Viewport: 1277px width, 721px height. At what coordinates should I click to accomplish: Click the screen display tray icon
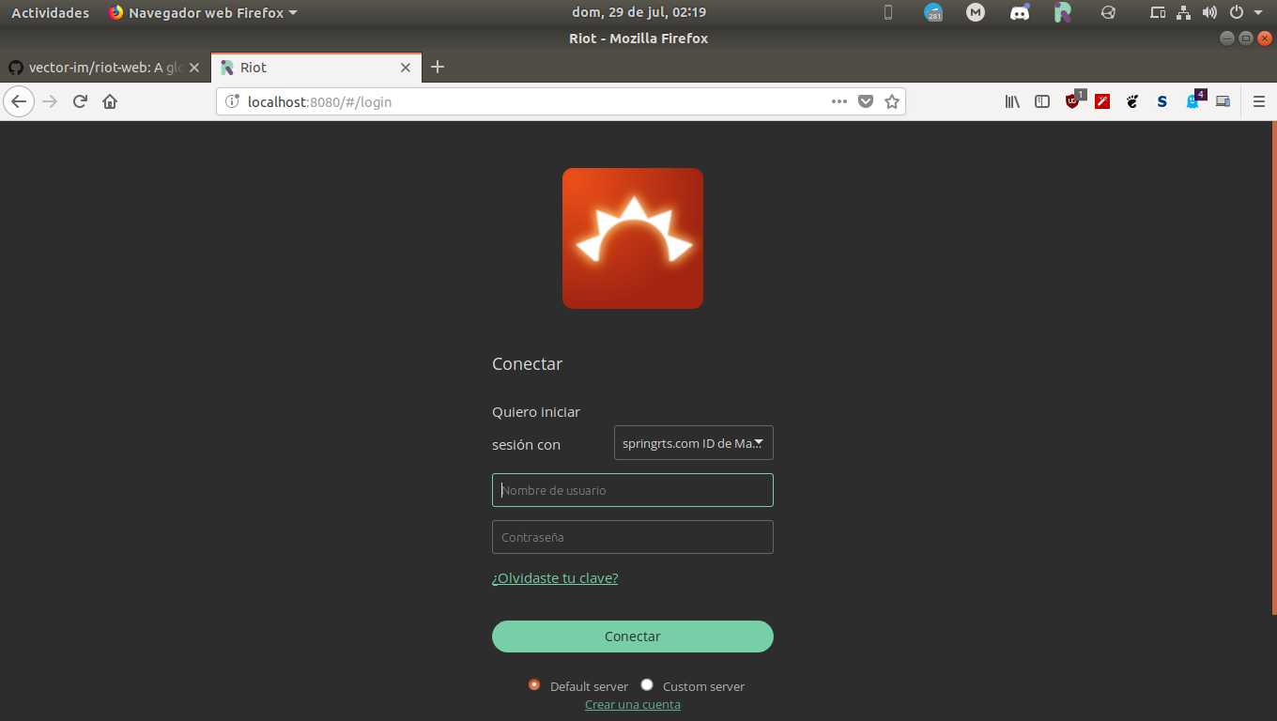pyautogui.click(x=1158, y=12)
